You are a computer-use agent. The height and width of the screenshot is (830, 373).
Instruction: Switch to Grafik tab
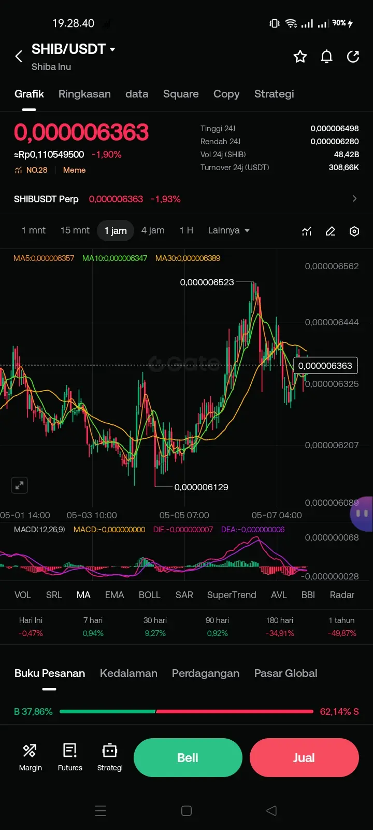[x=29, y=94]
